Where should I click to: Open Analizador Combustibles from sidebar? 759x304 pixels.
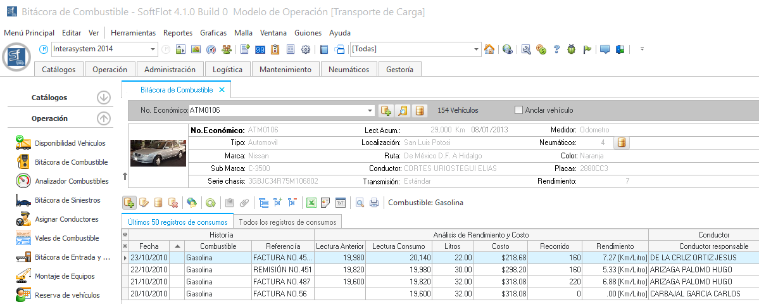(71, 181)
